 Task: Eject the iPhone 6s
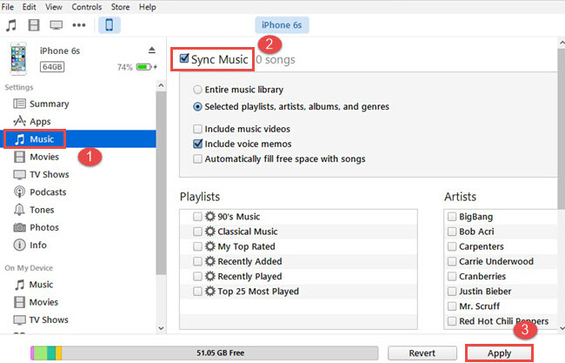(152, 50)
